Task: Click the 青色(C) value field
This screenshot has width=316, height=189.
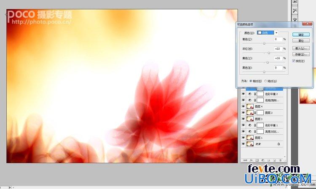Action: pos(278,39)
